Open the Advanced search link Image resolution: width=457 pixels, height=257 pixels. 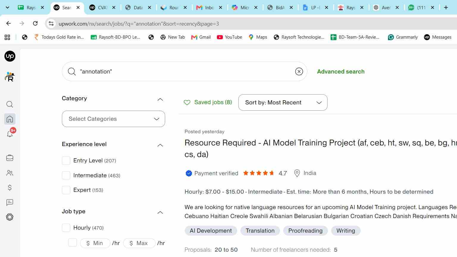pos(341,71)
